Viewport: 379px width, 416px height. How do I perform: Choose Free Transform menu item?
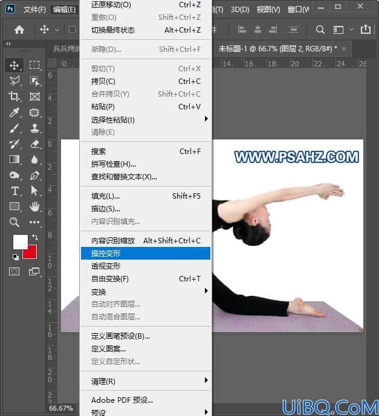pos(146,279)
